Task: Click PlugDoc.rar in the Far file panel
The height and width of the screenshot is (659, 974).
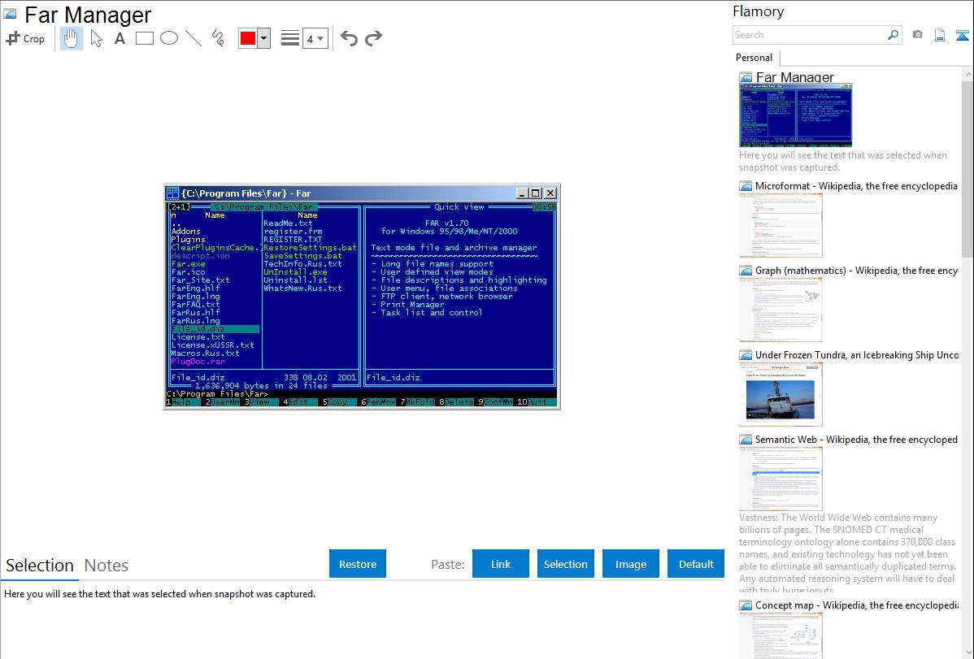Action: click(x=198, y=362)
